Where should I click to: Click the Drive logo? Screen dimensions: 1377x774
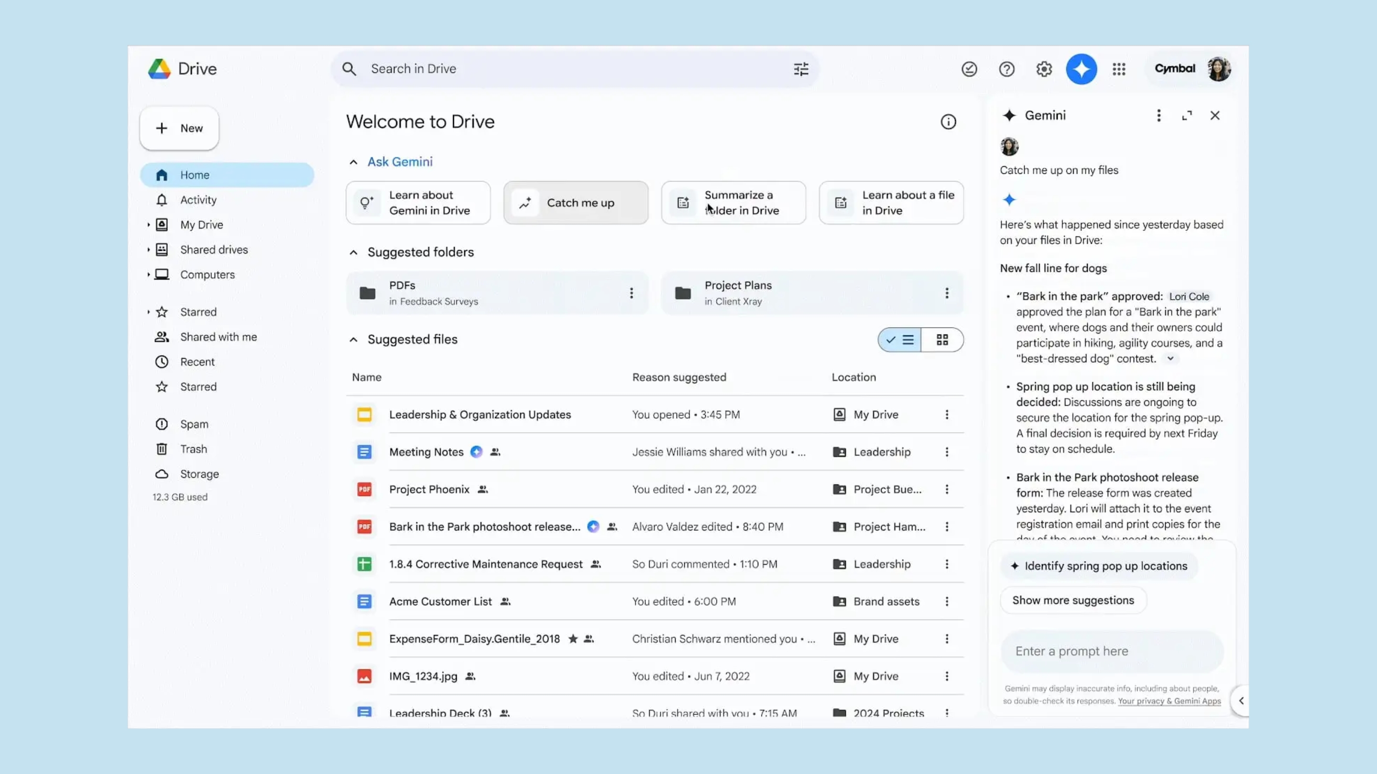[182, 69]
